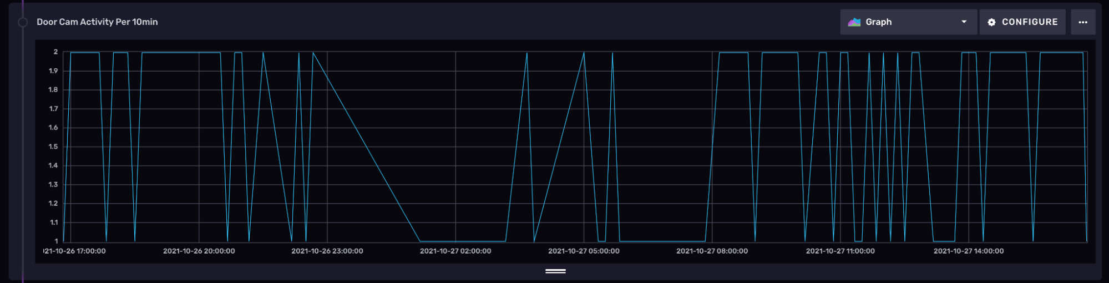Click the y-axis value 1 label
This screenshot has height=283, width=1109.
point(55,241)
